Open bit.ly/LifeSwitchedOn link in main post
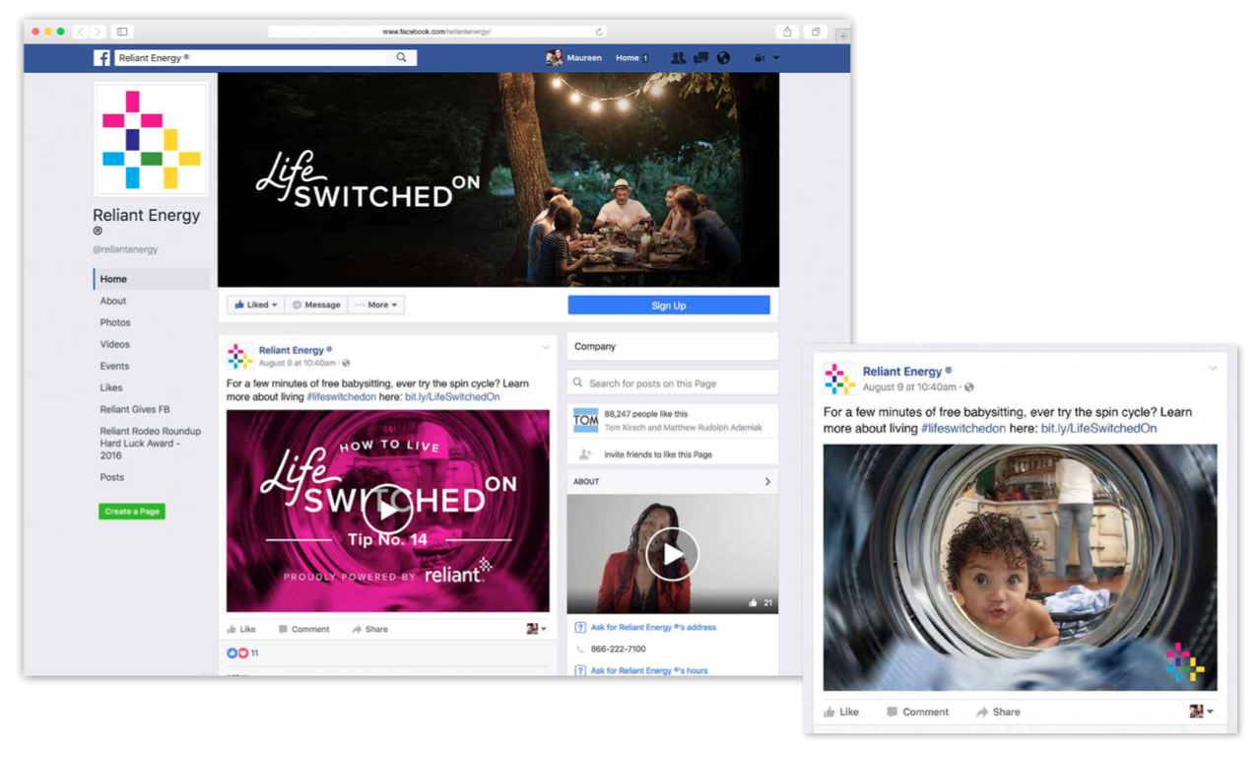Viewport: 1259px width, 758px height. [452, 396]
